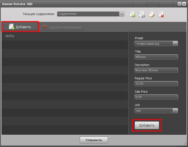Click the Добавить tab above the list
Screen dimensions: 188x147
[20, 27]
